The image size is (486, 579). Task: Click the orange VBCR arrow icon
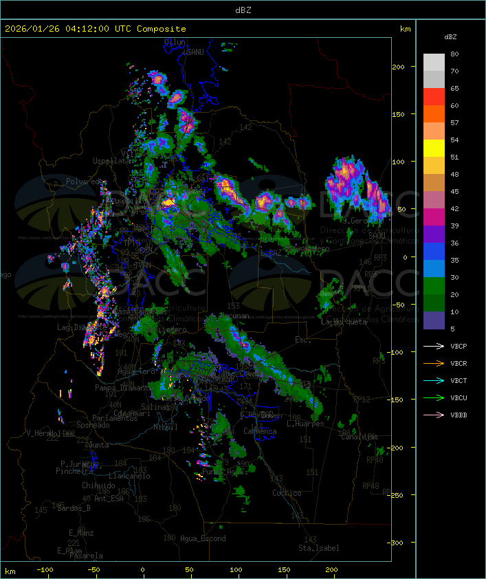click(434, 363)
